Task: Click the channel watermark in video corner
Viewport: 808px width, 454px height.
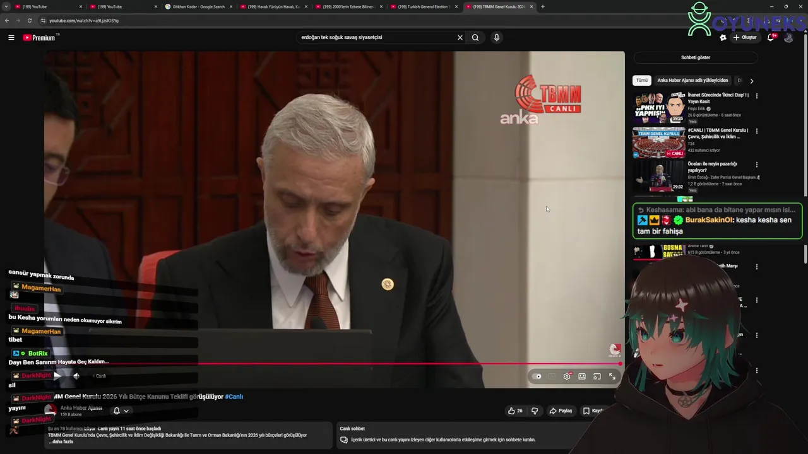Action: point(615,351)
